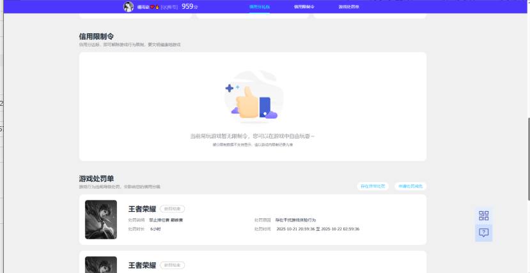This screenshot has width=530, height=273.
Task: Click the 禁止排位赛 巅峰赛 penalty detail
Action: [166, 220]
